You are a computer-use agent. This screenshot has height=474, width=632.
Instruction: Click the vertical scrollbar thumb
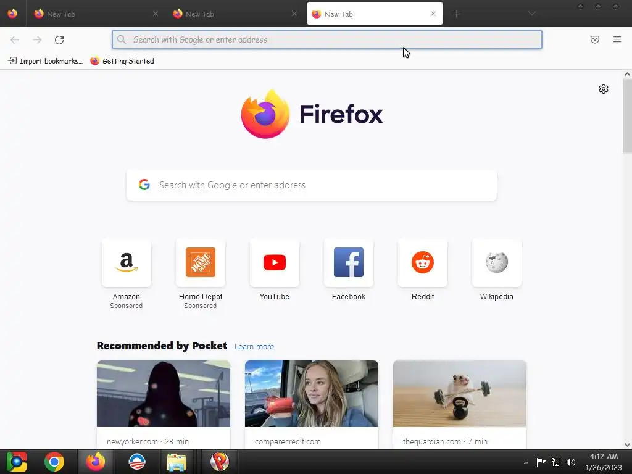tap(627, 116)
